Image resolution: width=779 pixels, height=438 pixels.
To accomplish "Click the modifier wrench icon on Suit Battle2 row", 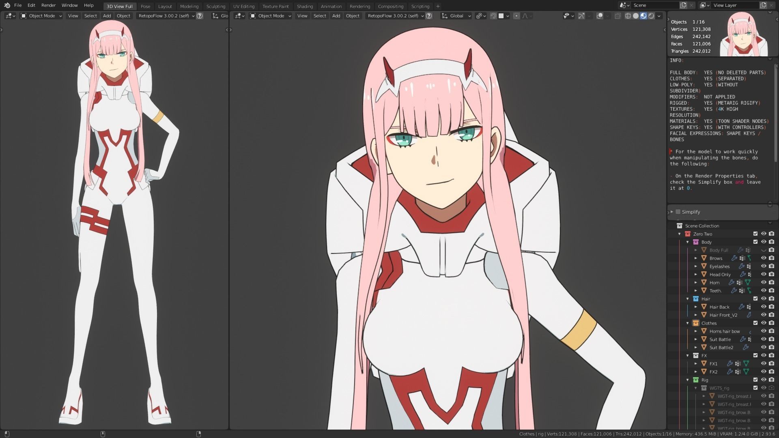I will [x=745, y=347].
